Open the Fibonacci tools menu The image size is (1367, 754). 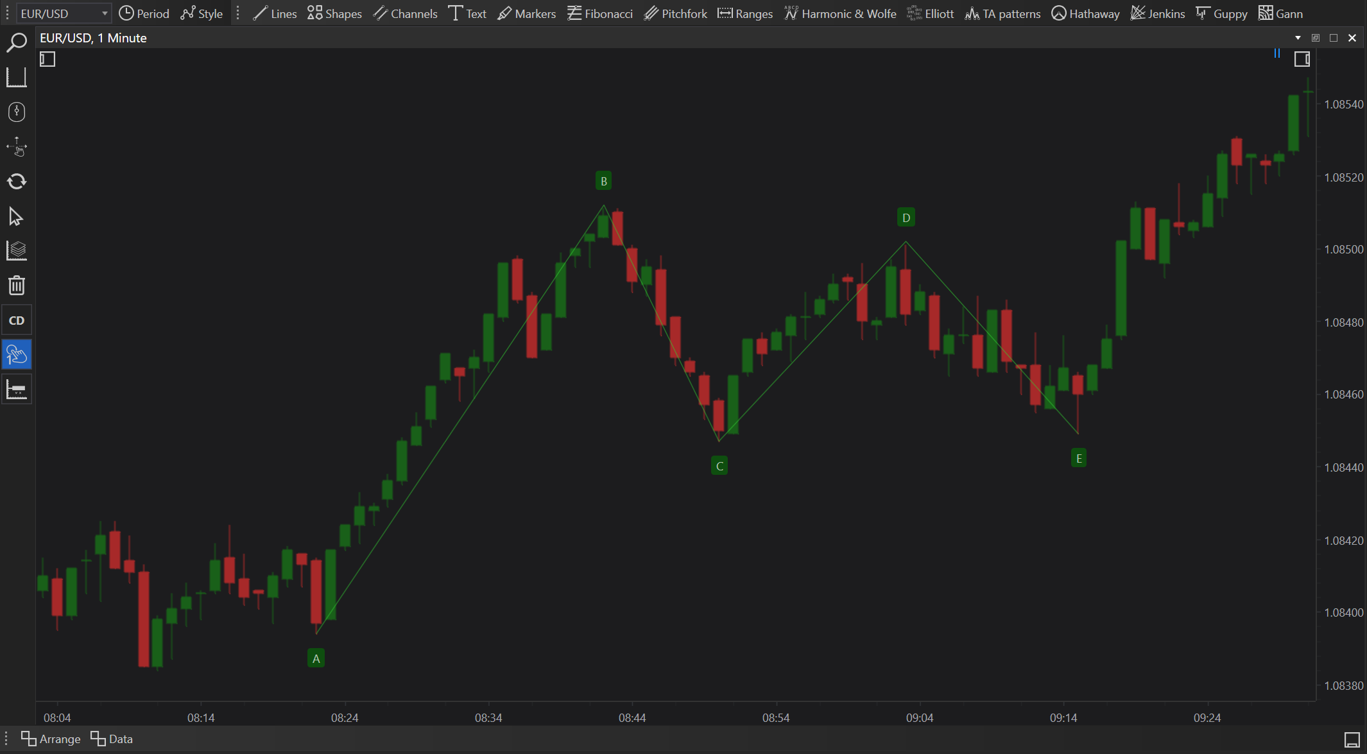coord(599,13)
